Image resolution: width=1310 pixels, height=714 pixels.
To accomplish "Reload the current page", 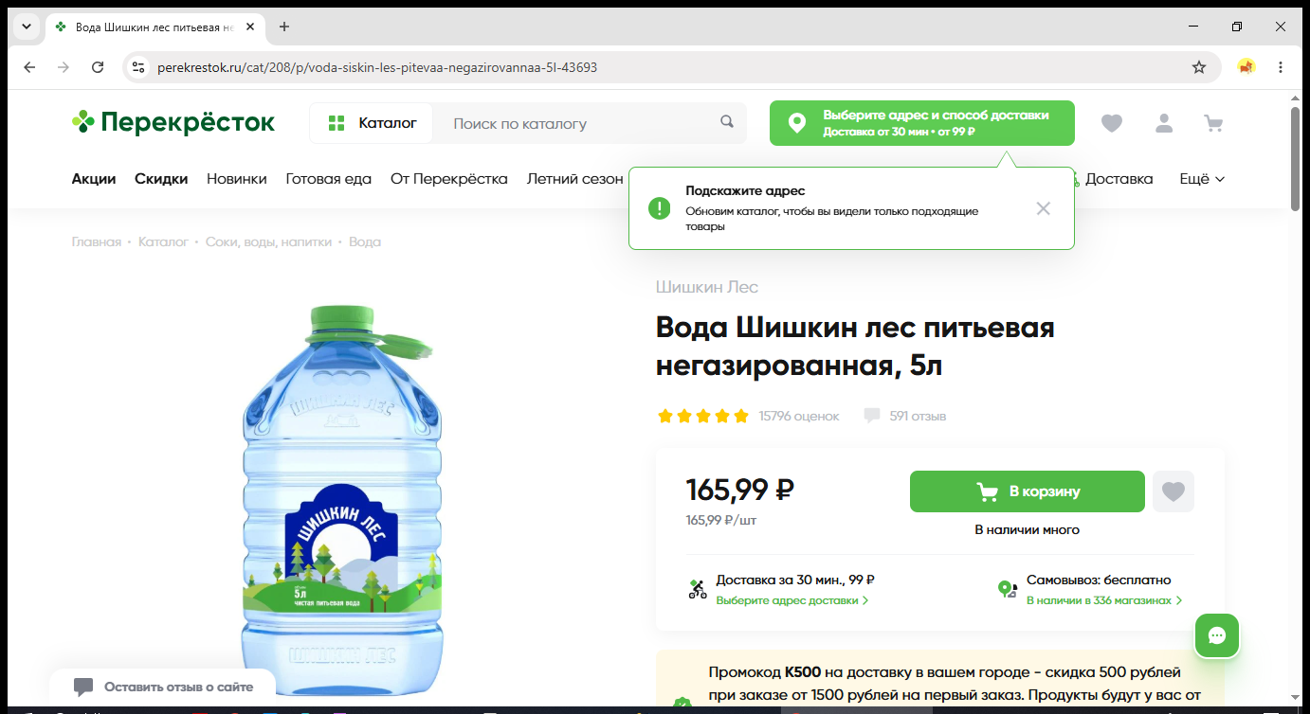I will coord(98,67).
